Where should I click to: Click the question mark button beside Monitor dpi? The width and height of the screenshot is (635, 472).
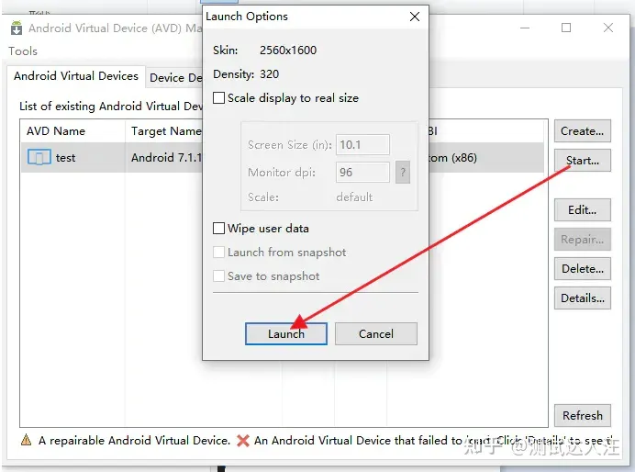(403, 173)
